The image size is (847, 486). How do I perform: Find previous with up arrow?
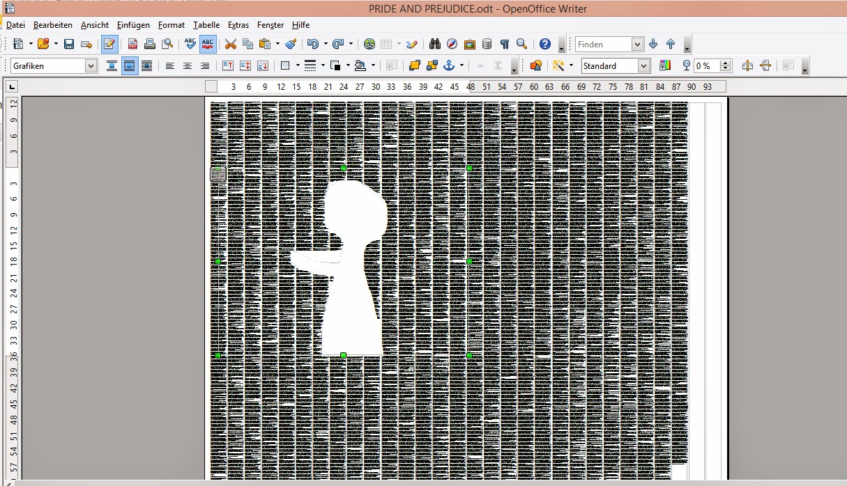click(x=671, y=44)
